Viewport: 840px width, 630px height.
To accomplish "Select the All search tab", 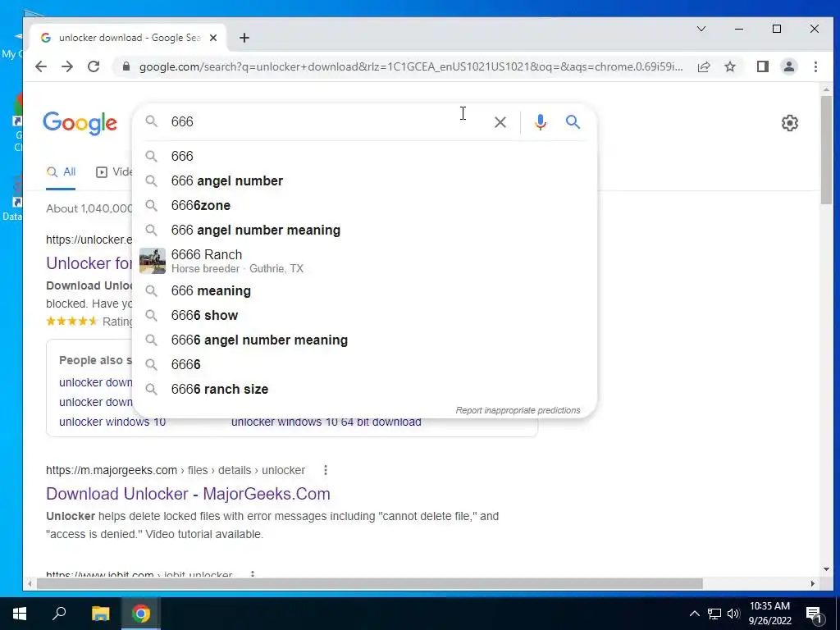I will [61, 172].
